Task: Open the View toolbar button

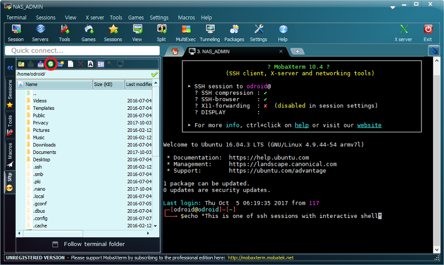Action: tap(137, 33)
